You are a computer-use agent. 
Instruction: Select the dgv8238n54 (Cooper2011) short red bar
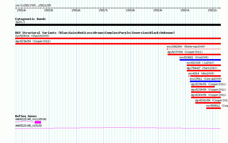(203, 87)
